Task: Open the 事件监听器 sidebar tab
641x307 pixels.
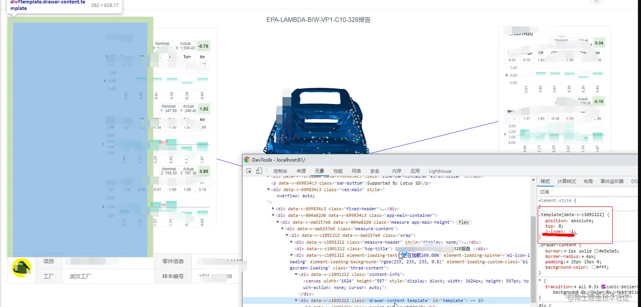Action: tap(612, 181)
